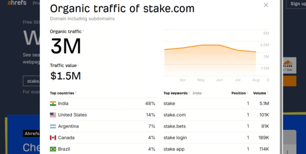Click the info icon next to Top countries

coord(76,93)
